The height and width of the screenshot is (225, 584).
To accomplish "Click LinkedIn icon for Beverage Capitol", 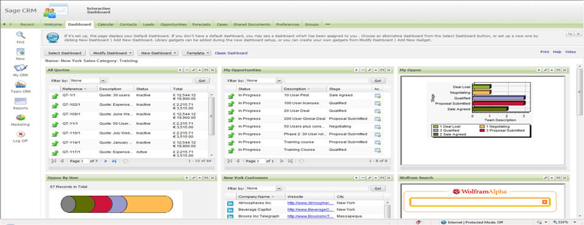I will pos(230,210).
